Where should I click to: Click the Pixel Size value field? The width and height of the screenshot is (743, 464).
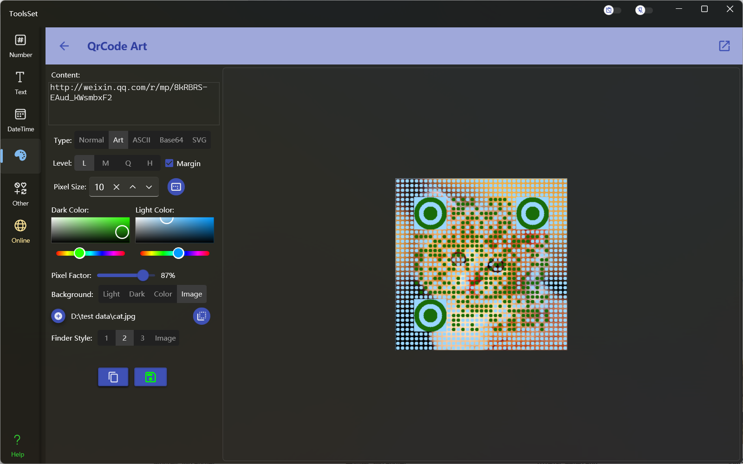(x=99, y=187)
